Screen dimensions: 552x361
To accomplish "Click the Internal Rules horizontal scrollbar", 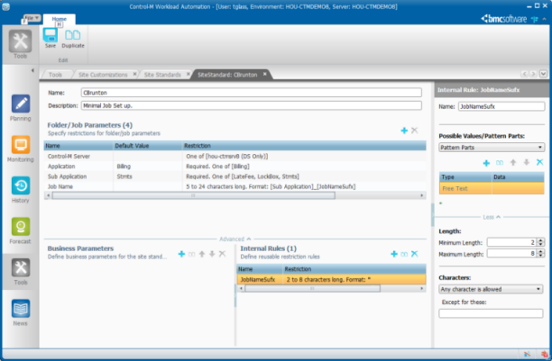I will point(312,289).
